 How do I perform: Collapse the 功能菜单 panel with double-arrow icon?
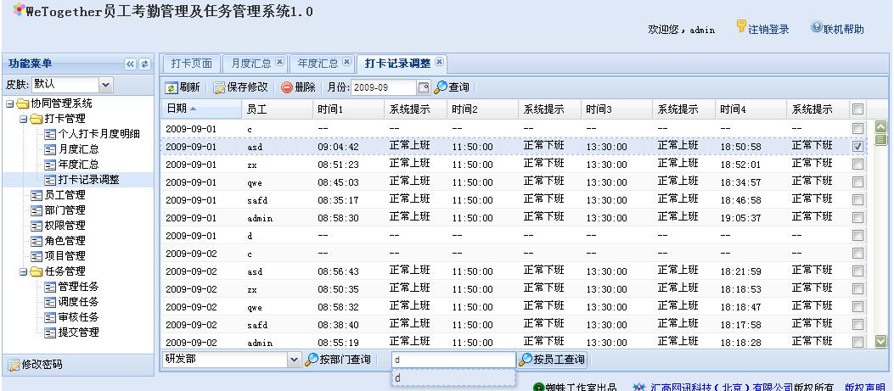131,64
